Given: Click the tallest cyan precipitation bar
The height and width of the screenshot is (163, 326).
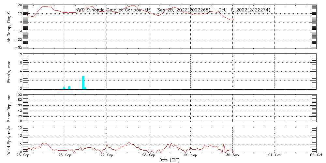Looking at the screenshot, I should pos(83,82).
